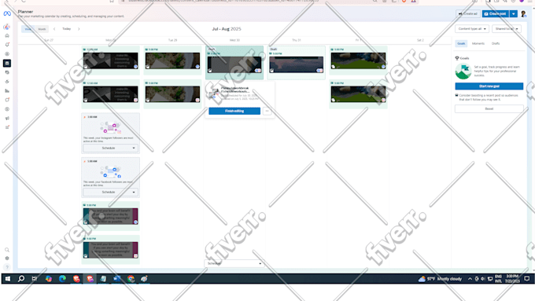Go to the previous week arrow
This screenshot has height=301, width=535.
pyautogui.click(x=54, y=29)
